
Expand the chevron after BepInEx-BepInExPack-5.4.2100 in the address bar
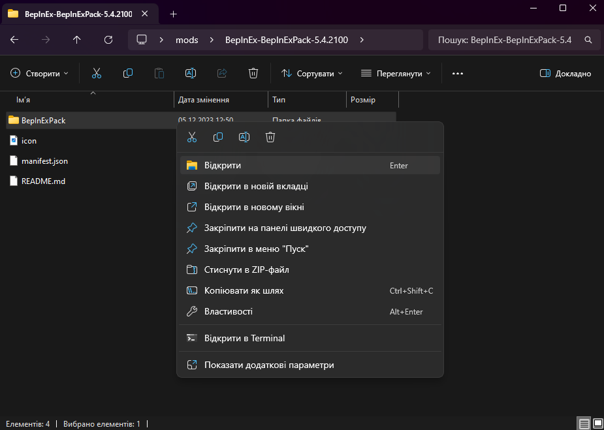361,40
